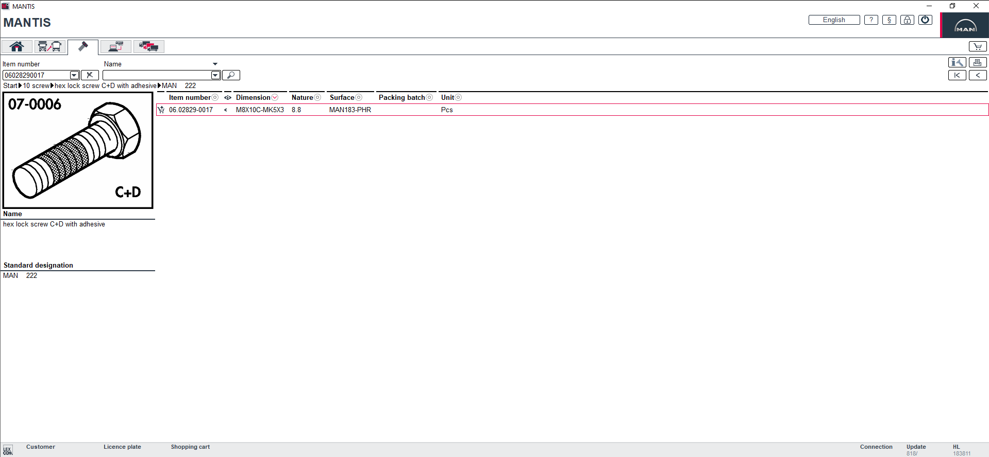Open the truck and bus vehicles tab

[50, 47]
